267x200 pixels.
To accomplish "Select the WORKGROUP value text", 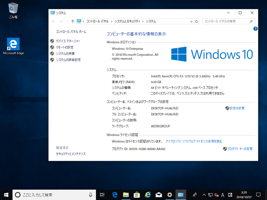I will coord(161,126).
